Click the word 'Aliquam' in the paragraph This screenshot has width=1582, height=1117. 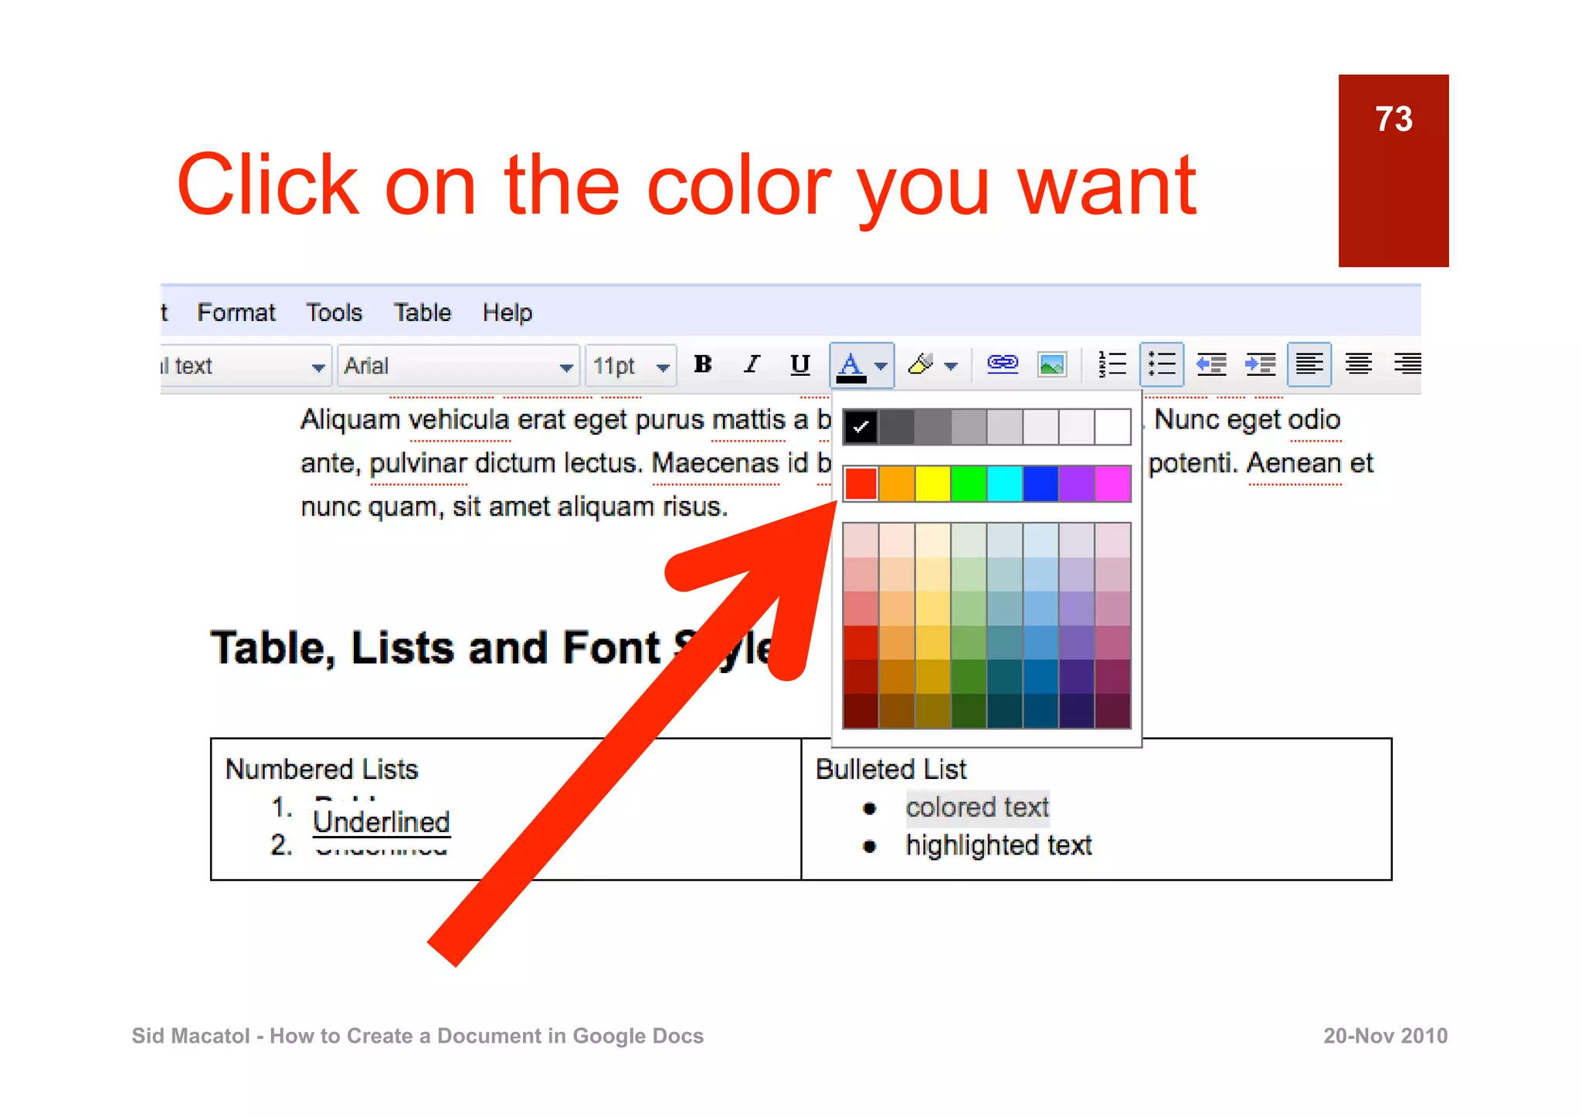pyautogui.click(x=351, y=420)
